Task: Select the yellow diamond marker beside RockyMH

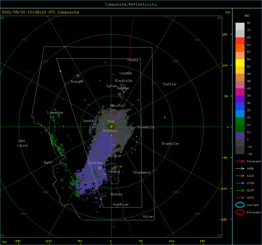Action: tap(78, 76)
